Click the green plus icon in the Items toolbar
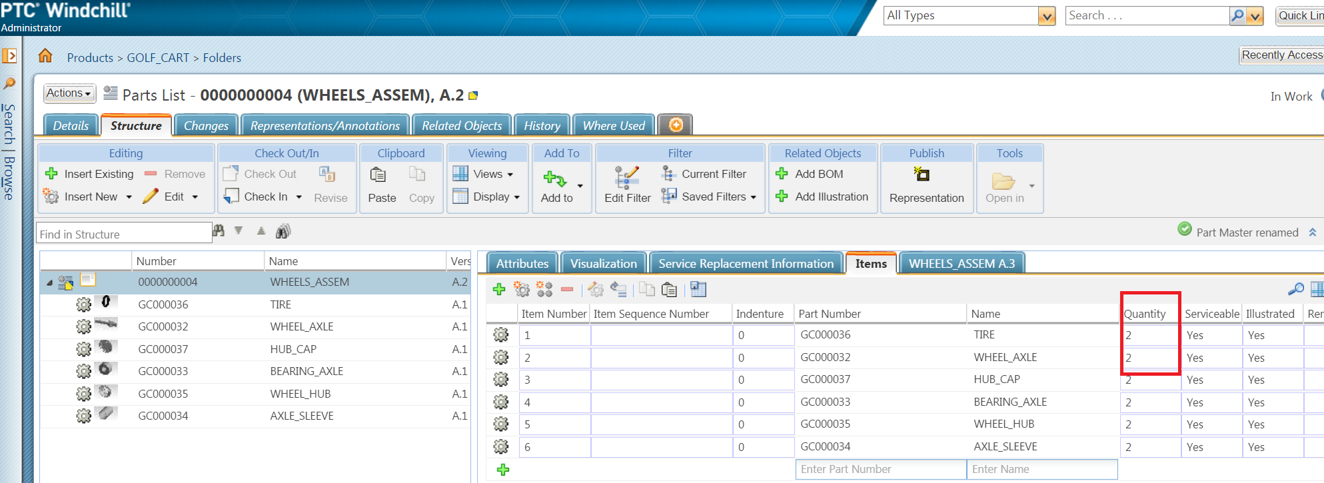Screen dimensions: 1324x483 click(498, 289)
